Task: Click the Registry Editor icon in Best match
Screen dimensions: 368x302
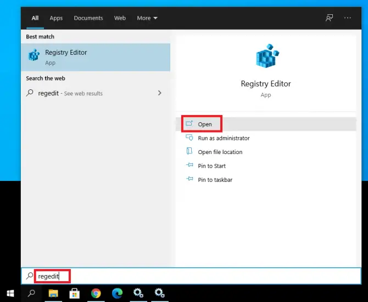Action: 34,55
